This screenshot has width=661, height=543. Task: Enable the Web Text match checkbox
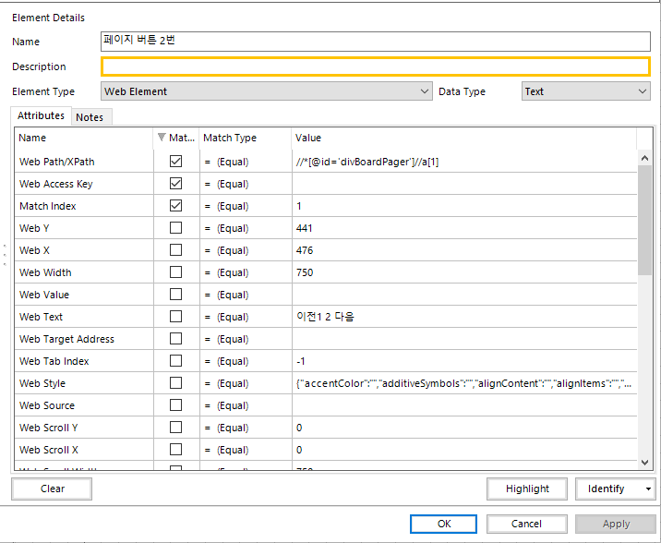point(176,317)
